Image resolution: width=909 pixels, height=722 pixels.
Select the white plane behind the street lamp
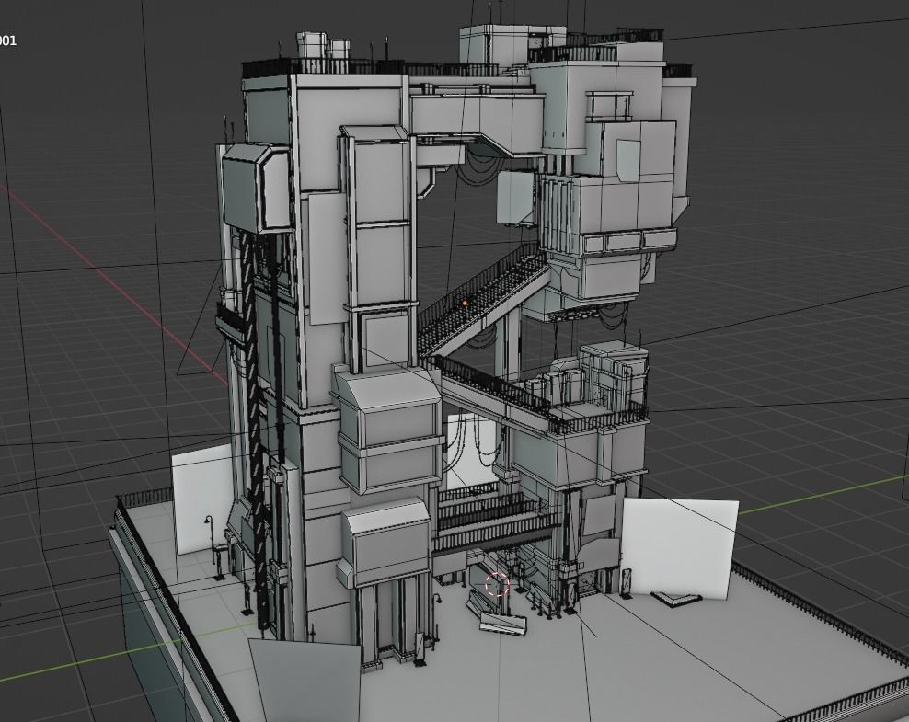coord(202,499)
